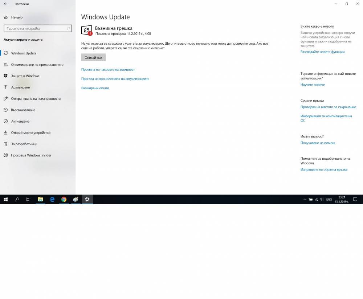Open Открий моето устройство section
Viewport: 363px width, 299px height.
pos(38,132)
